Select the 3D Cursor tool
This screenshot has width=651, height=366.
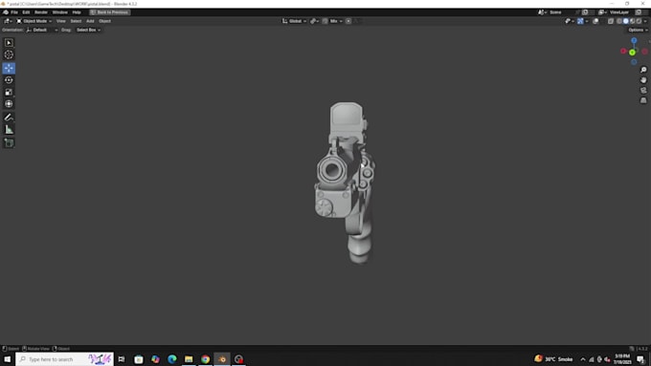coord(9,54)
